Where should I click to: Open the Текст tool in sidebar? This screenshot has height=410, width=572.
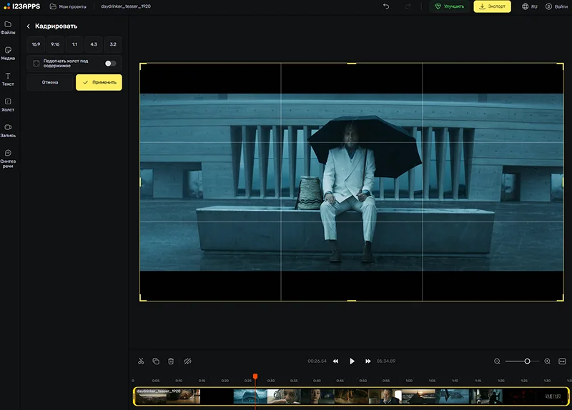8,79
